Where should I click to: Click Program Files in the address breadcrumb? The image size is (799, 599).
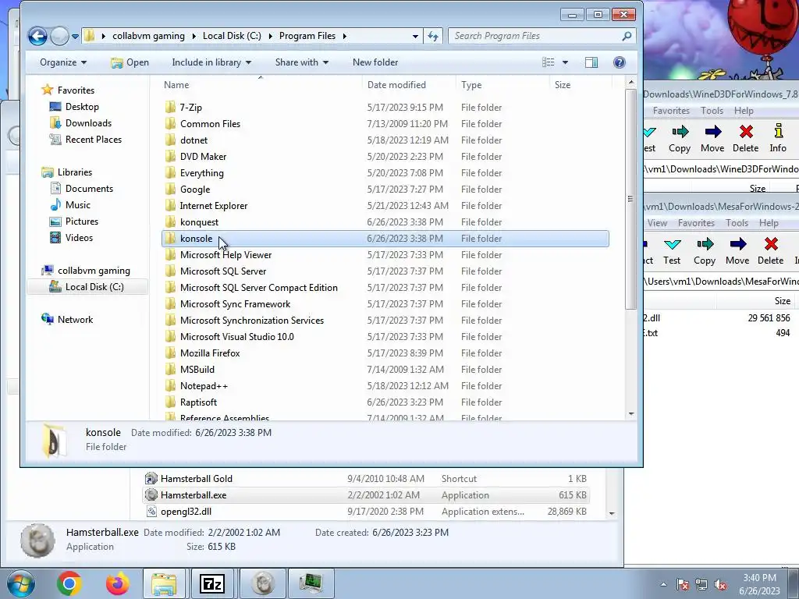[x=307, y=36]
